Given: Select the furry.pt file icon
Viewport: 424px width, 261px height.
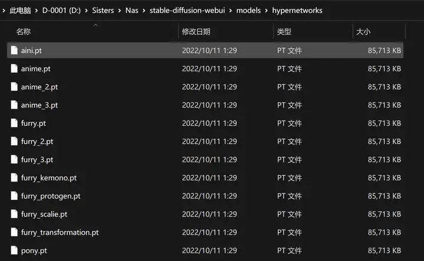Looking at the screenshot, I should click(x=14, y=123).
